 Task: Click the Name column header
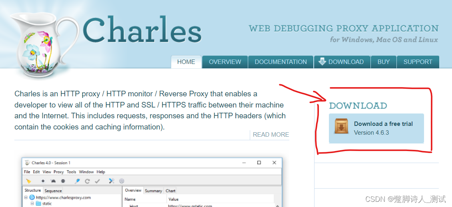coord(130,199)
